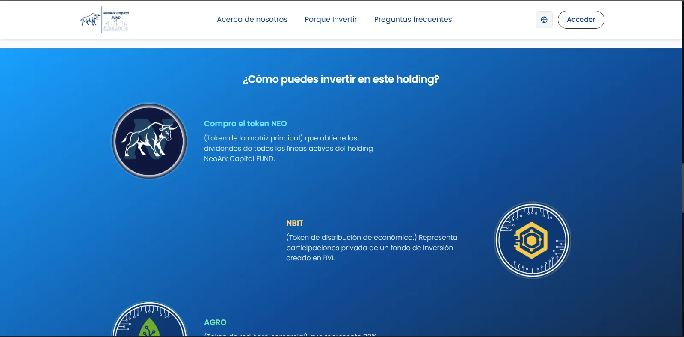Image resolution: width=684 pixels, height=337 pixels.
Task: Select the AGRO token heading
Action: click(215, 322)
